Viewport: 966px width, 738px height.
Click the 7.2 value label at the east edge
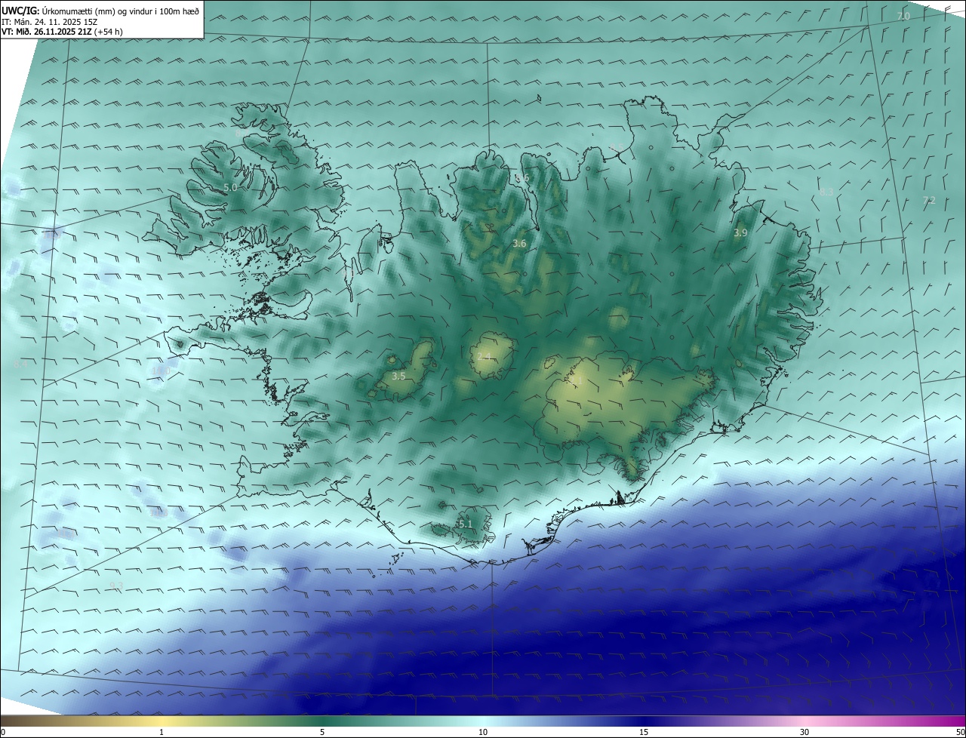pyautogui.click(x=929, y=200)
